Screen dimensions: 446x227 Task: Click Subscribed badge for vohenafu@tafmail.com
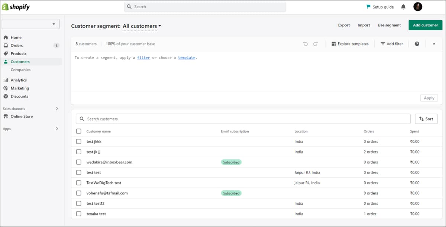[231, 193]
